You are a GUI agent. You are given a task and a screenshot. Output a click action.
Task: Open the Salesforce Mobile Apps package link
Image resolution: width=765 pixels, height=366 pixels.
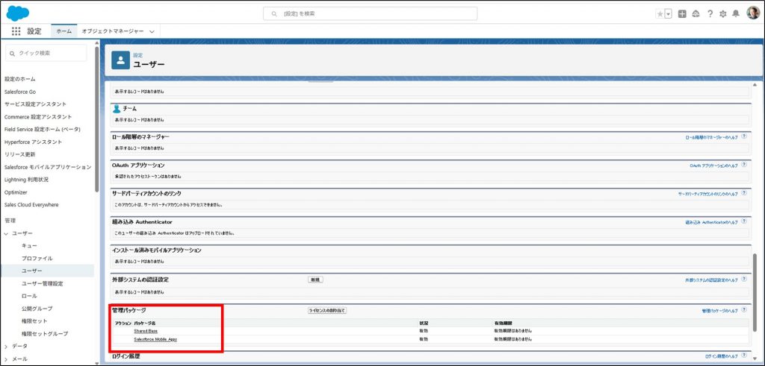click(x=155, y=339)
